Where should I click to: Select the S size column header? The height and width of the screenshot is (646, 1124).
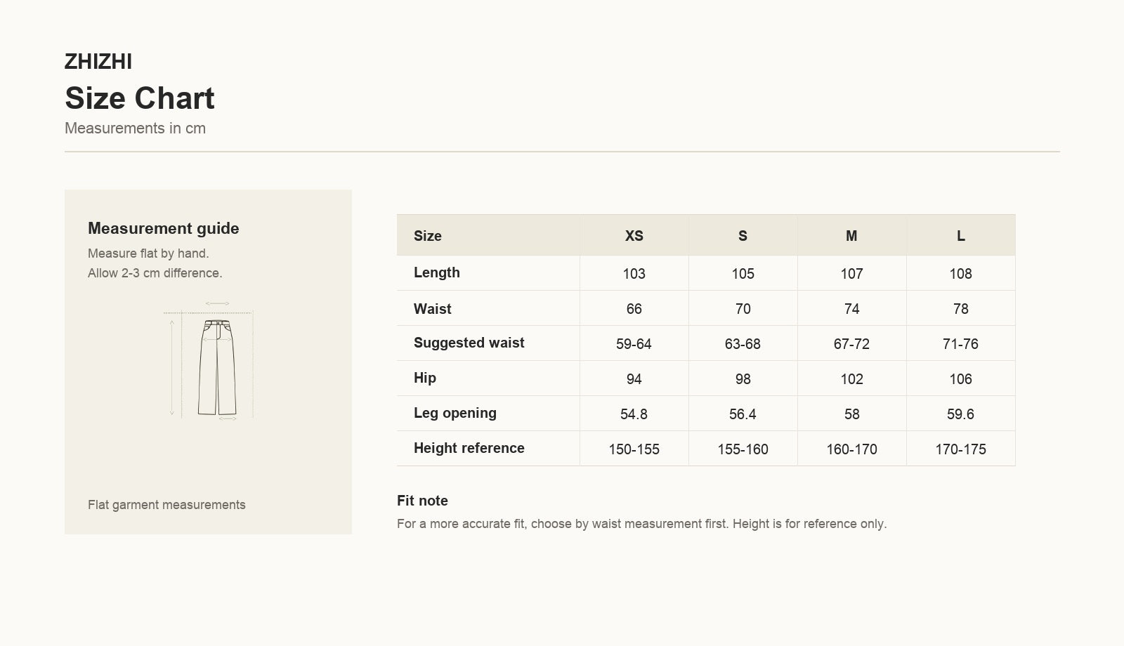click(x=743, y=236)
